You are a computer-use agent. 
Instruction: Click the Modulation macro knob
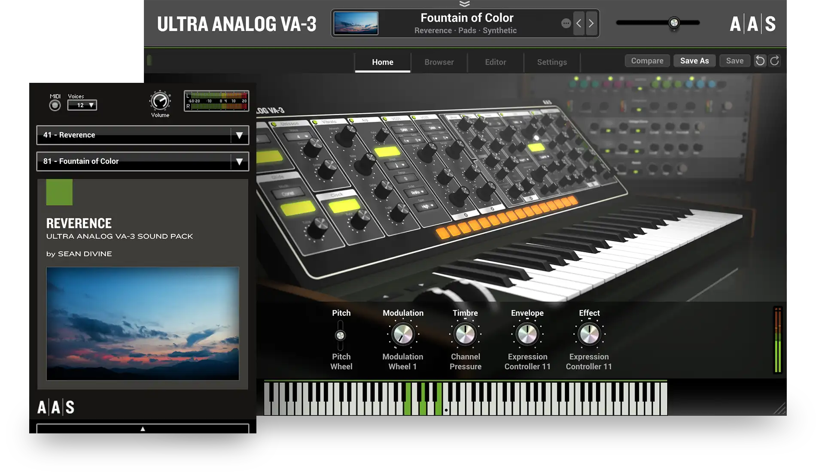(403, 335)
